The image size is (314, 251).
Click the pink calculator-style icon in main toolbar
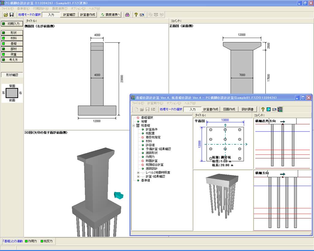point(127,15)
